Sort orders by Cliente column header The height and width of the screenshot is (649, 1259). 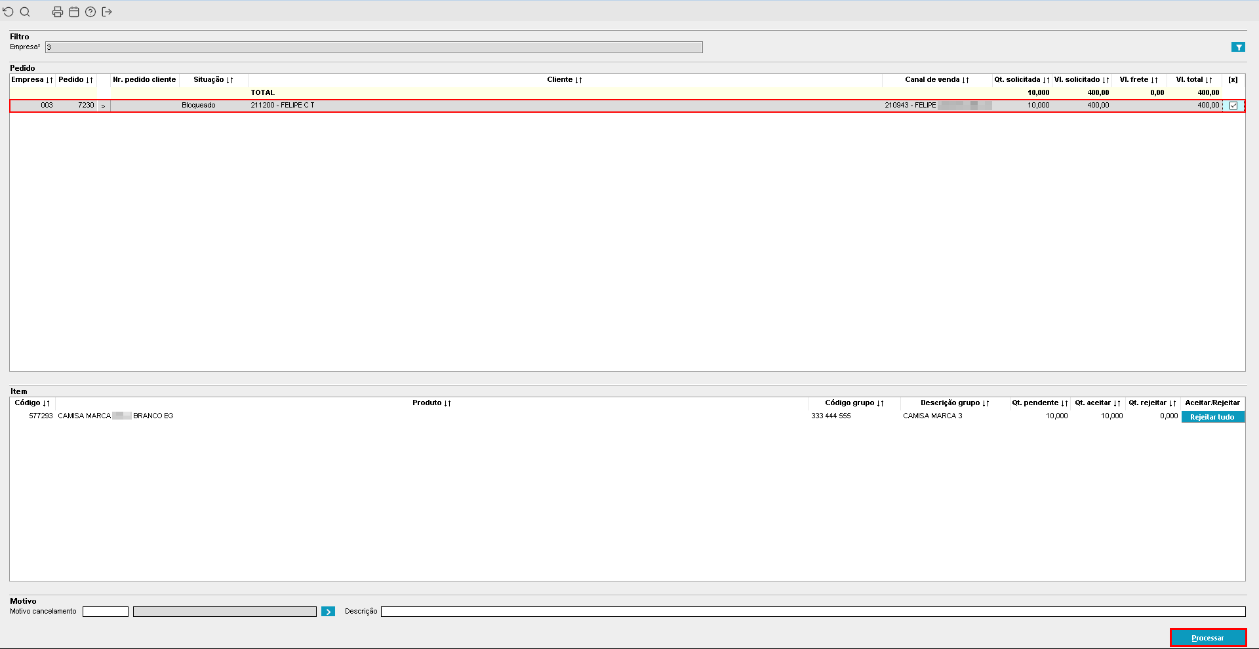click(565, 80)
